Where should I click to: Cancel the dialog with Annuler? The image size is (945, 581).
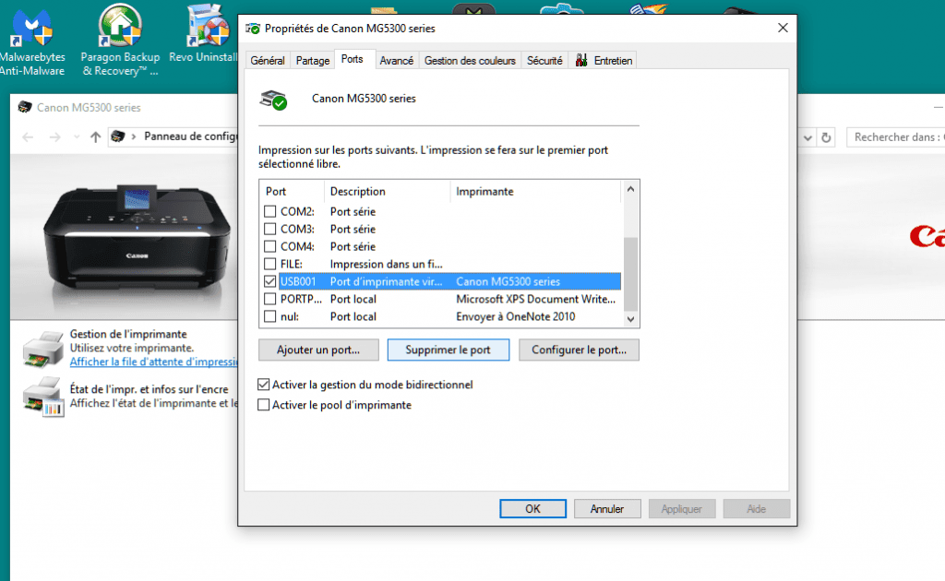607,509
